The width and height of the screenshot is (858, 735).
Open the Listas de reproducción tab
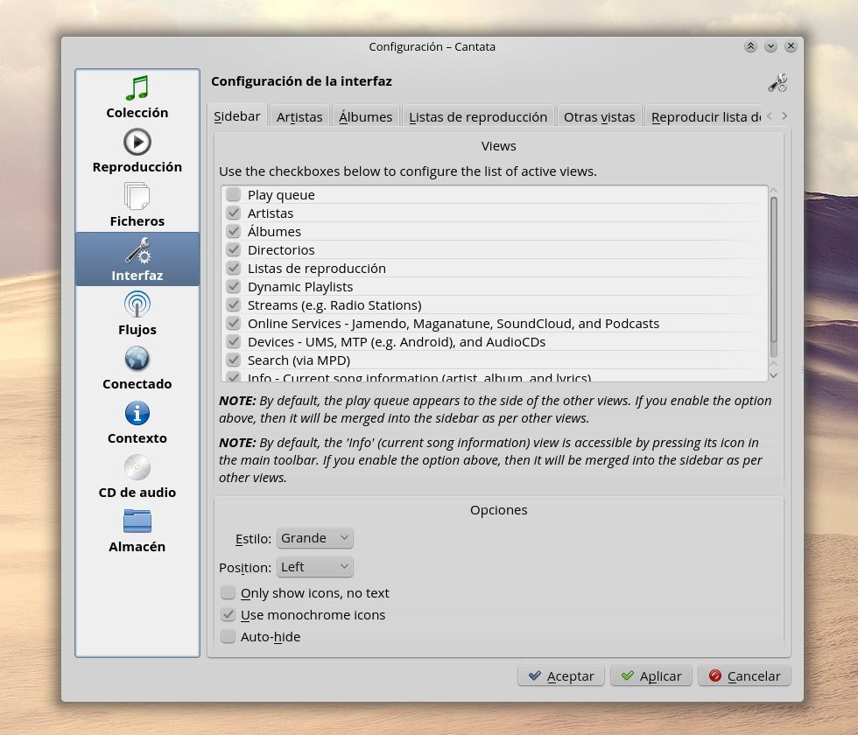tap(478, 116)
